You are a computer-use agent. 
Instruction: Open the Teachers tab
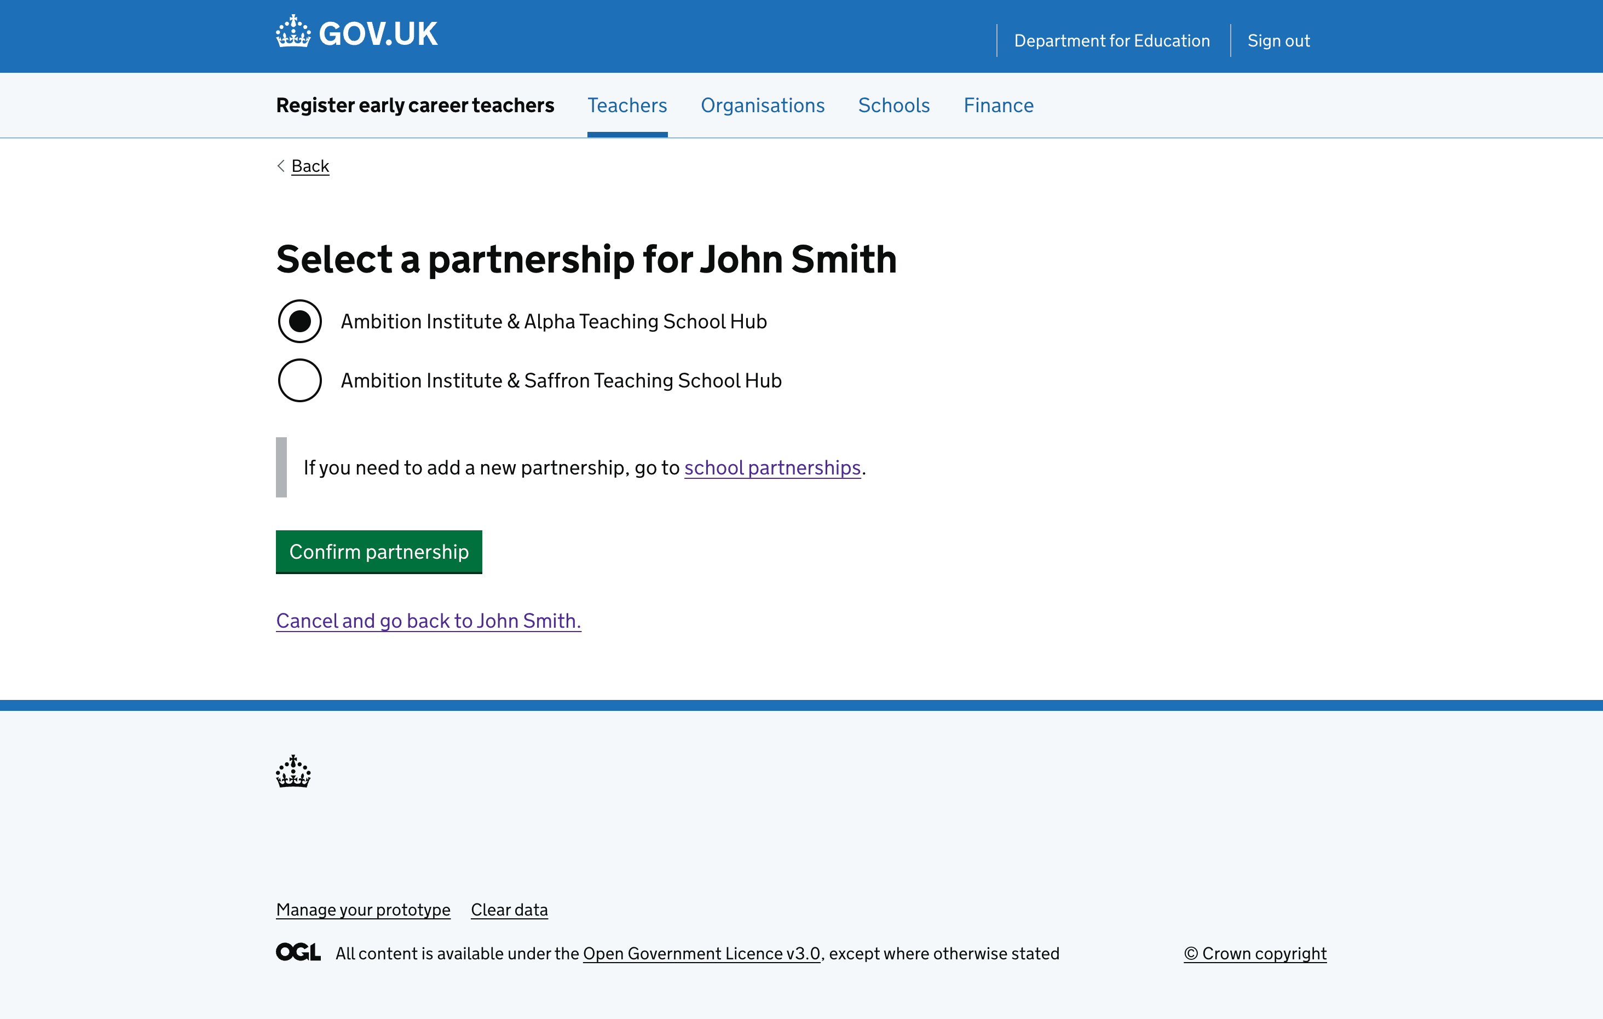point(626,105)
